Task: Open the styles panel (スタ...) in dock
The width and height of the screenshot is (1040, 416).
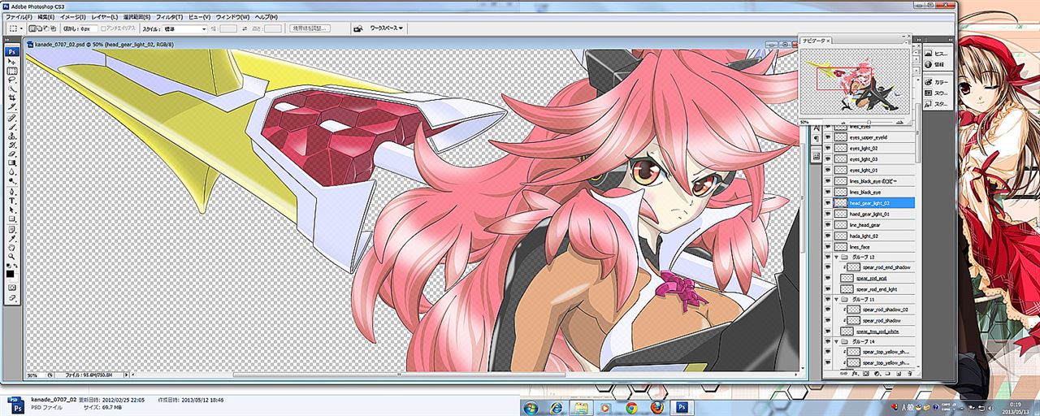Action: (x=937, y=104)
